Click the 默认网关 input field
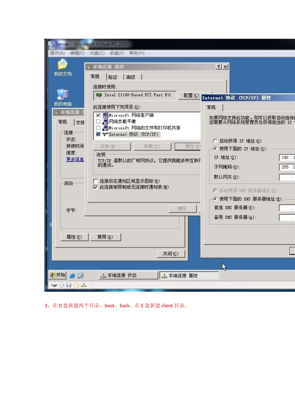 coord(287,177)
